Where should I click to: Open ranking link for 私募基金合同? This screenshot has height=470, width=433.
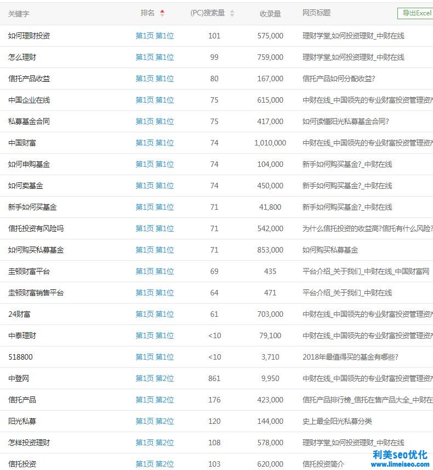click(x=155, y=121)
